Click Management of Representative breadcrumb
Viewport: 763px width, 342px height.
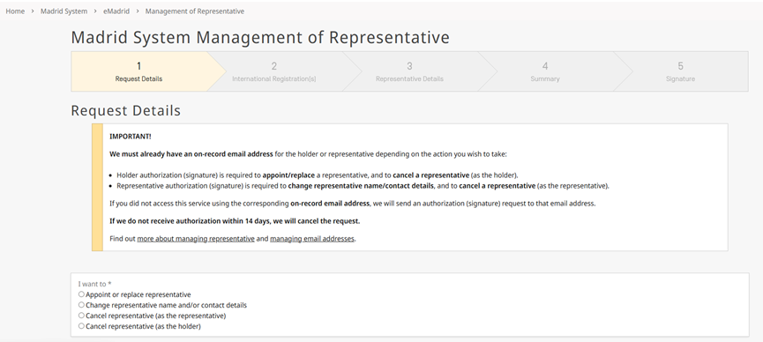pos(195,11)
